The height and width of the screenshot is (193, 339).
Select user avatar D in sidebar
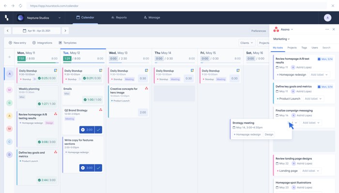[x=10, y=154]
